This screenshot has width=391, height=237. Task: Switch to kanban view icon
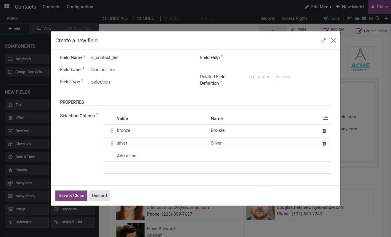coord(364,18)
